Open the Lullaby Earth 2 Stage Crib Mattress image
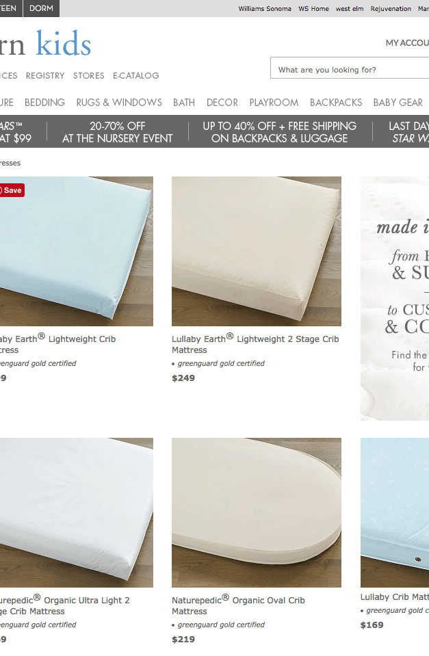 (x=257, y=251)
